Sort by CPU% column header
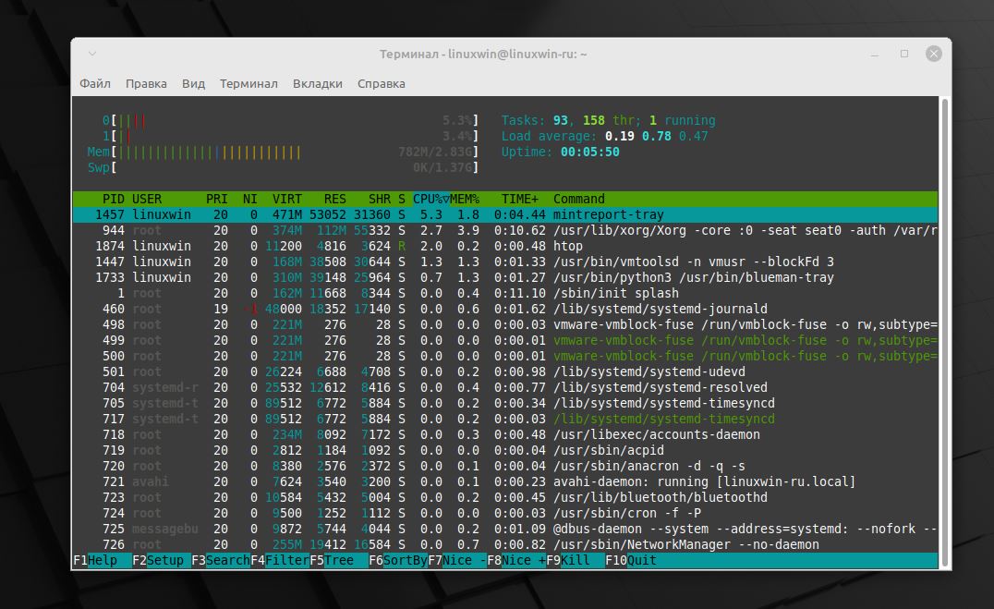 431,200
